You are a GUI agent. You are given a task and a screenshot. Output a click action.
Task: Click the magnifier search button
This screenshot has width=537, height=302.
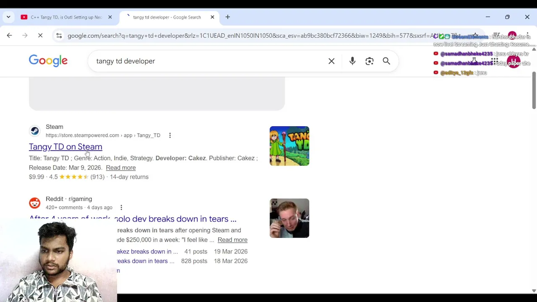(x=386, y=61)
